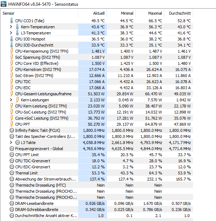Expand the L3 Takte group
216x221 pixels.
[x=11, y=143]
